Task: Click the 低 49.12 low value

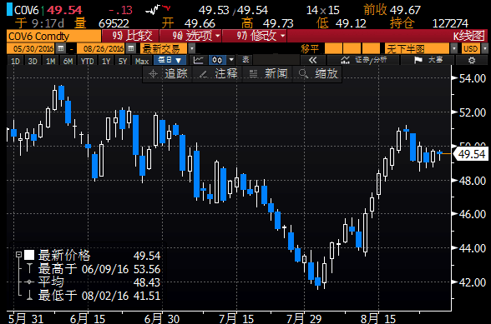Action: (342, 23)
